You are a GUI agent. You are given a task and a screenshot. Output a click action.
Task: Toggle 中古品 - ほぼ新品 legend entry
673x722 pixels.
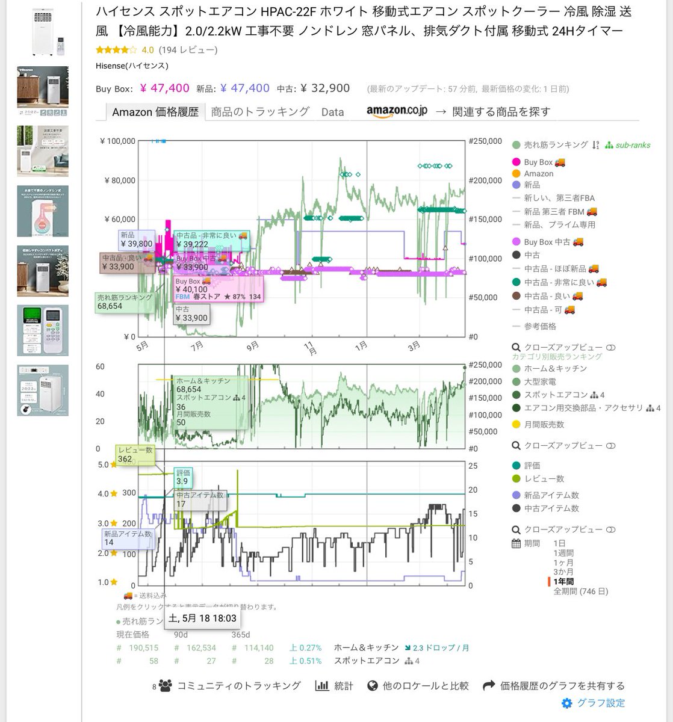click(555, 268)
